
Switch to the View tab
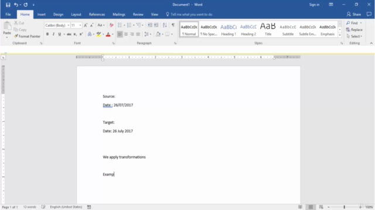point(155,15)
